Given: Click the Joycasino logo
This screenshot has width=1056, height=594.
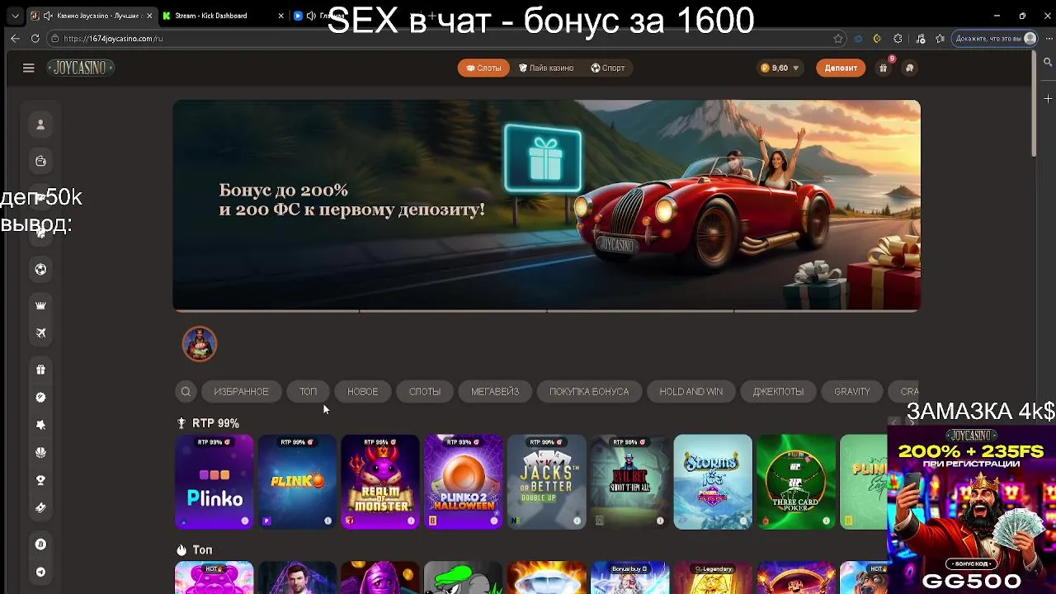Looking at the screenshot, I should (x=80, y=68).
